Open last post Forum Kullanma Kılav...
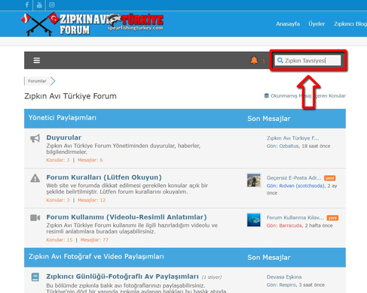 coord(295,217)
